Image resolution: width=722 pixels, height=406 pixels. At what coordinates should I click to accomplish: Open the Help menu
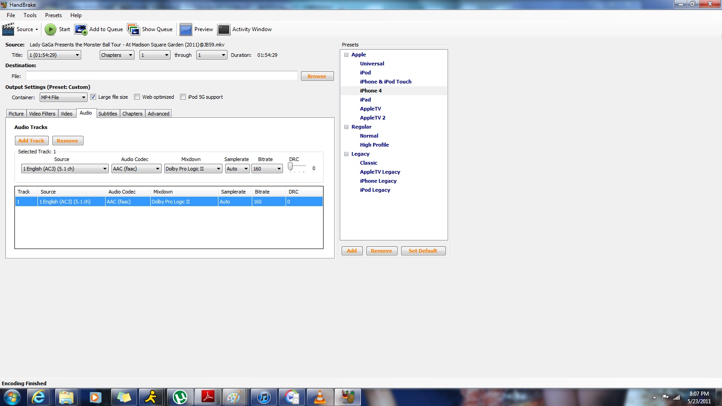click(x=76, y=15)
